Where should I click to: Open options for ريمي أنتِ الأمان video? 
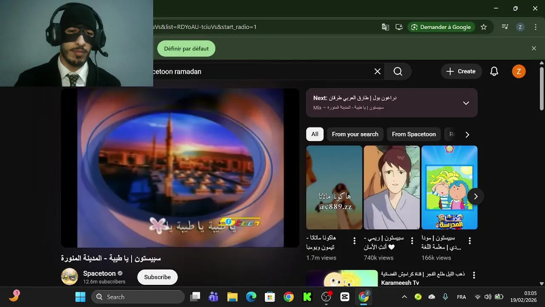tap(412, 241)
